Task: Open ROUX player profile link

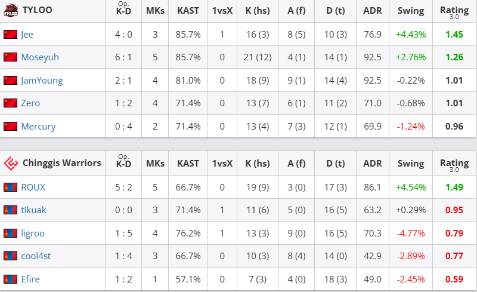Action: point(33,187)
